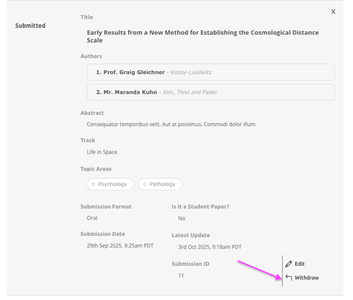Click the pencil Edit icon
This screenshot has height=300, width=353.
pos(289,264)
